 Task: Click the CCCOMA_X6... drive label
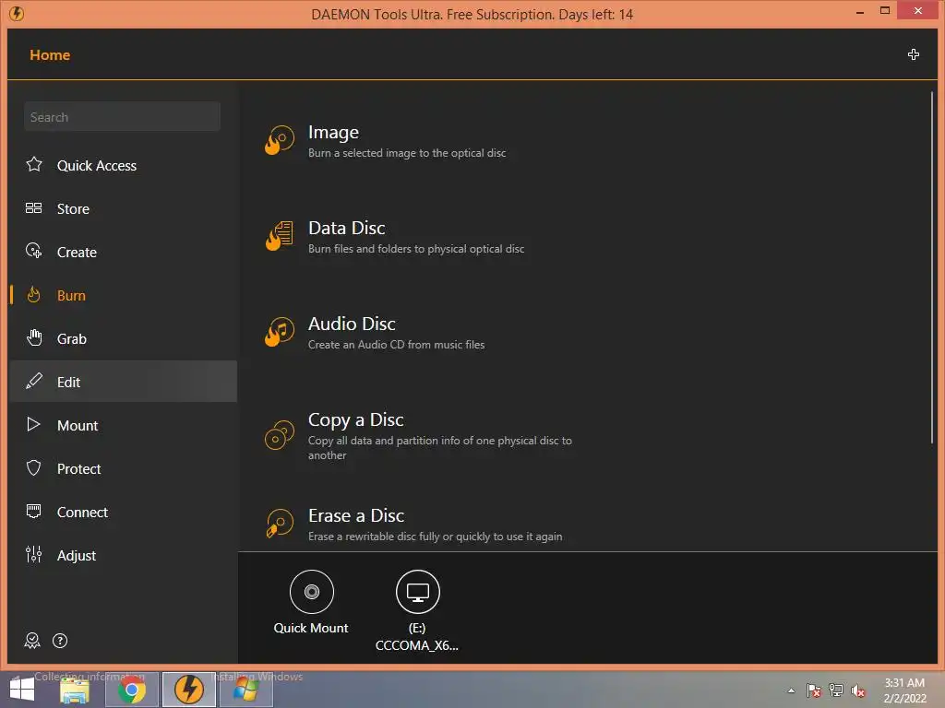(417, 645)
